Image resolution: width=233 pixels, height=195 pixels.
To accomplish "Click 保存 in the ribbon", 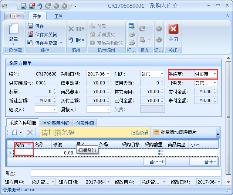I will click(x=36, y=26).
